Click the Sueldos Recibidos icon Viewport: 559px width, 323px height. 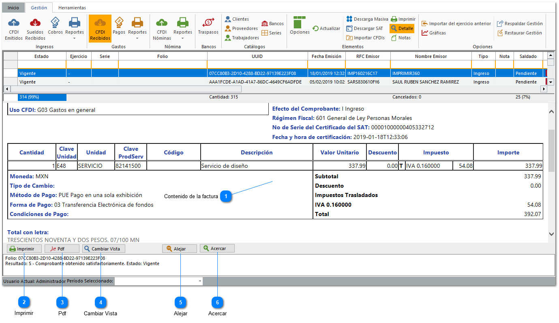coord(35,28)
